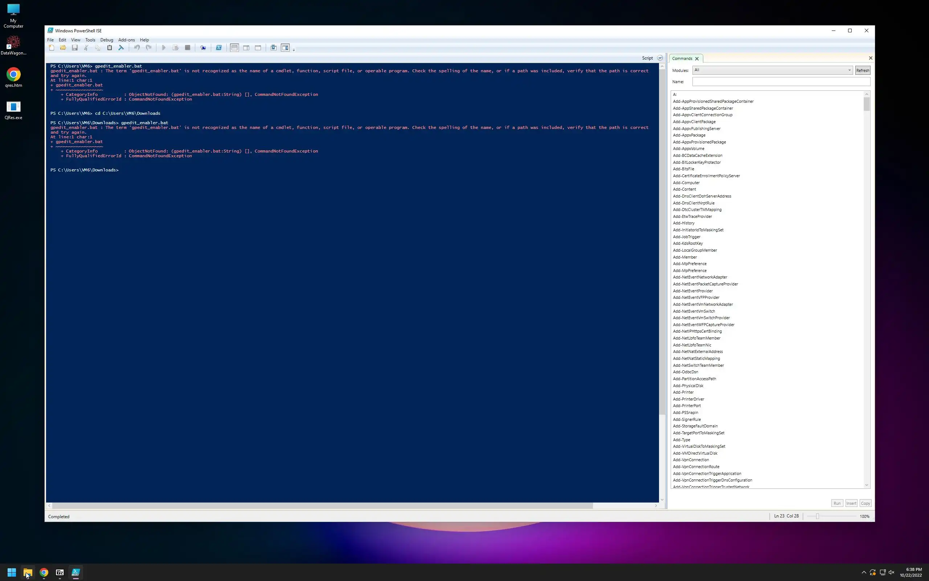Select Add-Computer in the commands list
The height and width of the screenshot is (581, 929).
(x=686, y=183)
